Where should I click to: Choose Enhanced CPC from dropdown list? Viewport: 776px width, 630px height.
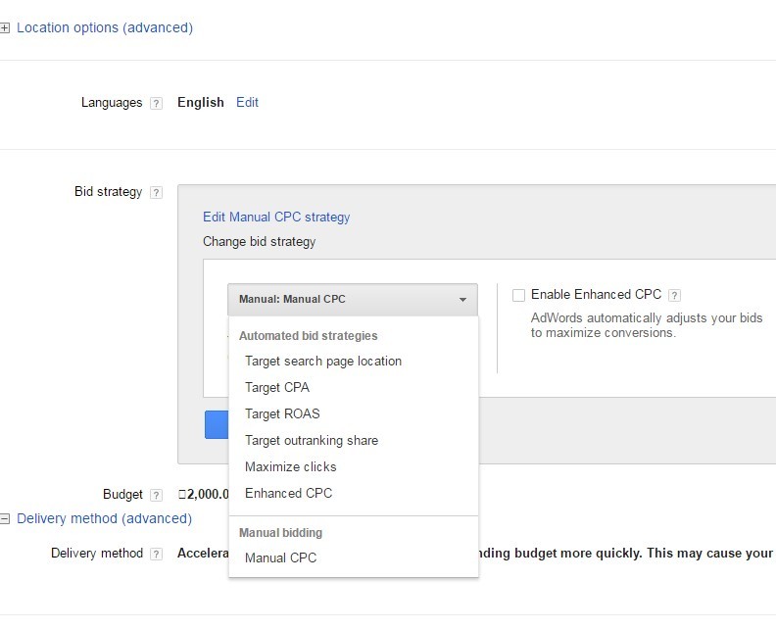coord(288,494)
